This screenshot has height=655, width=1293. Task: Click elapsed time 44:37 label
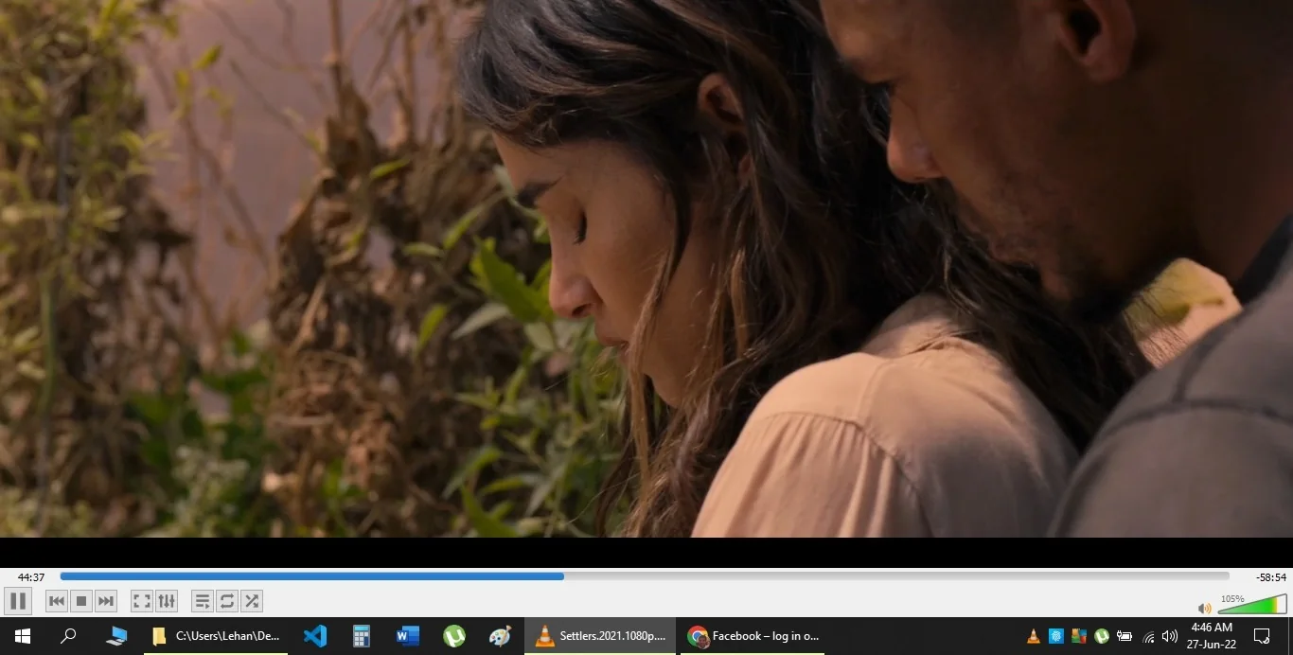[x=31, y=577]
